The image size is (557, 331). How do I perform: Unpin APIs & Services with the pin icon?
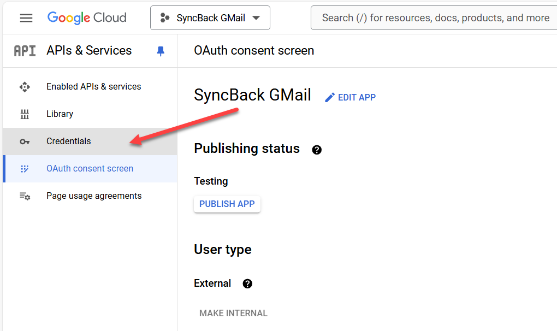(161, 51)
